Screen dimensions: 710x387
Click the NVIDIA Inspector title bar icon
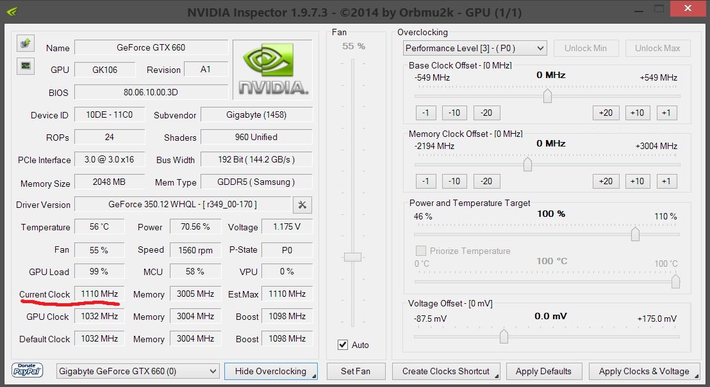tap(12, 12)
